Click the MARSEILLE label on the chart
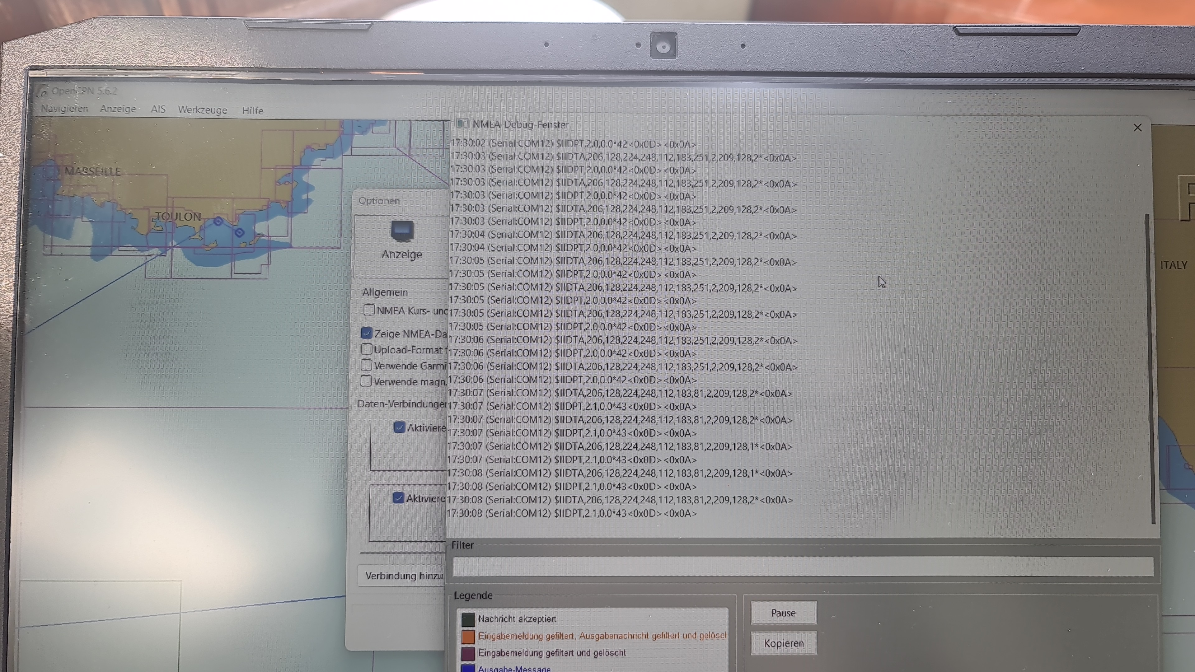The width and height of the screenshot is (1195, 672). (x=92, y=171)
